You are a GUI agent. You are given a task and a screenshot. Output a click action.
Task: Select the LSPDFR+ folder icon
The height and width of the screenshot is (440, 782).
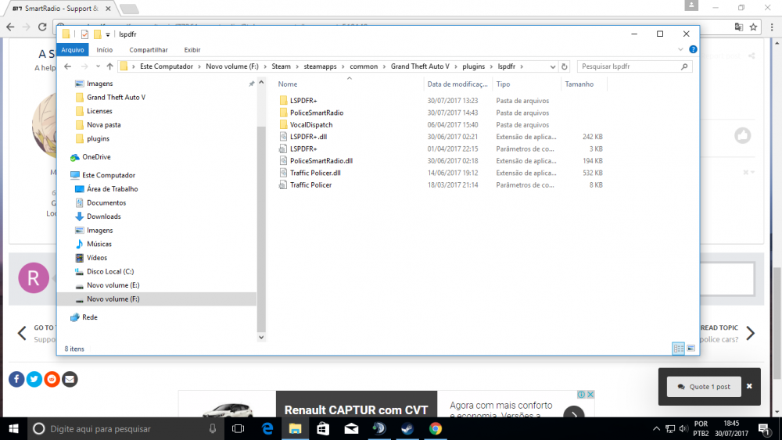point(283,101)
